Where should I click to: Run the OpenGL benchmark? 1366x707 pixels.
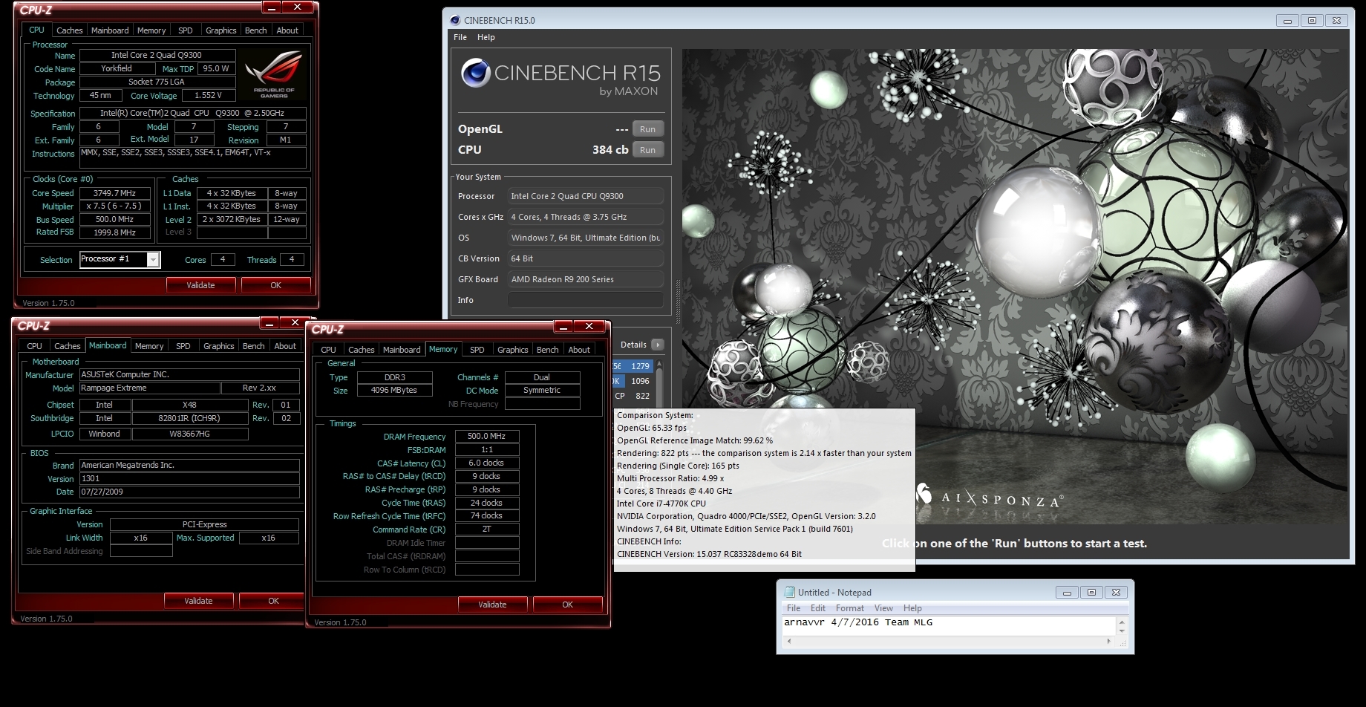(647, 129)
